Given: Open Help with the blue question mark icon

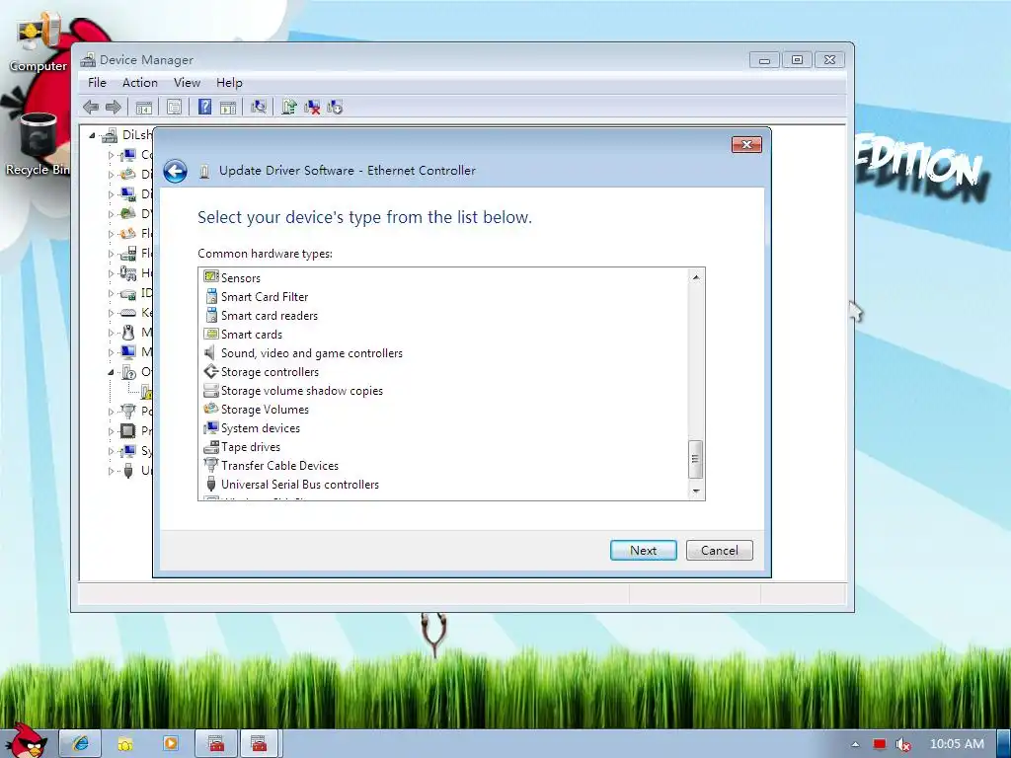Looking at the screenshot, I should click(204, 107).
